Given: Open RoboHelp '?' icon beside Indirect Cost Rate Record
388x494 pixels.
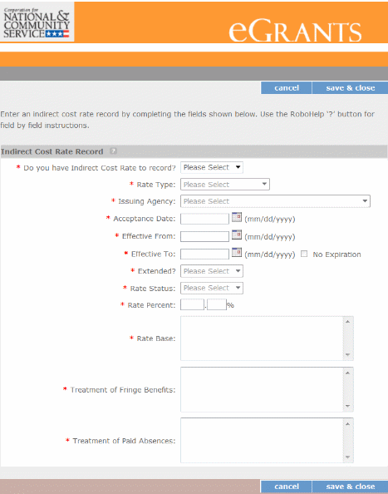Looking at the screenshot, I should (113, 151).
